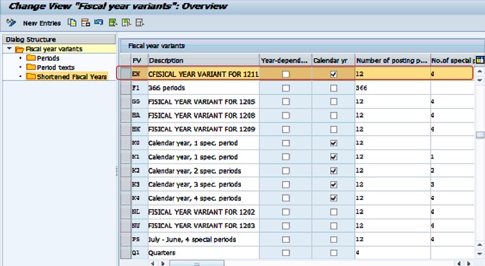The image size is (485, 266).
Task: Collapse the Fiscal year variants tree node
Action: [9, 49]
